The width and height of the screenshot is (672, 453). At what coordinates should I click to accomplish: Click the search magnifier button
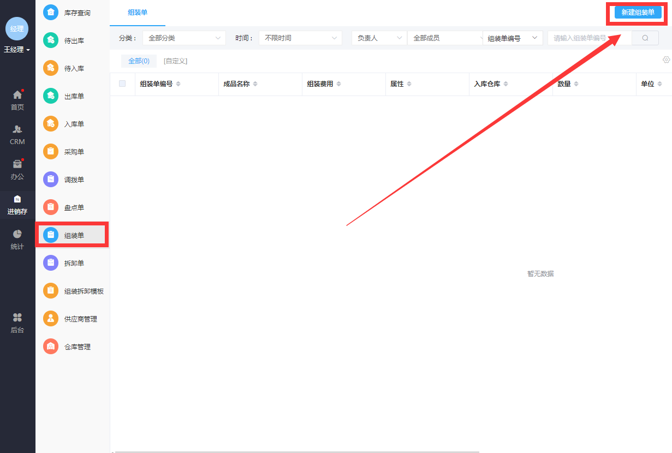click(645, 38)
